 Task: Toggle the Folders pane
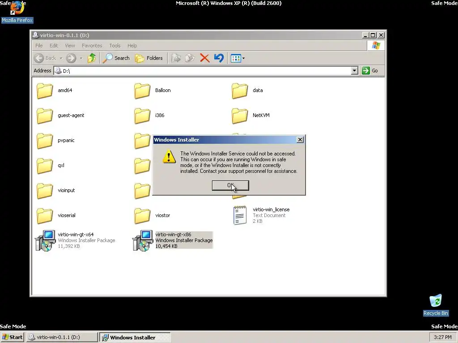[148, 58]
